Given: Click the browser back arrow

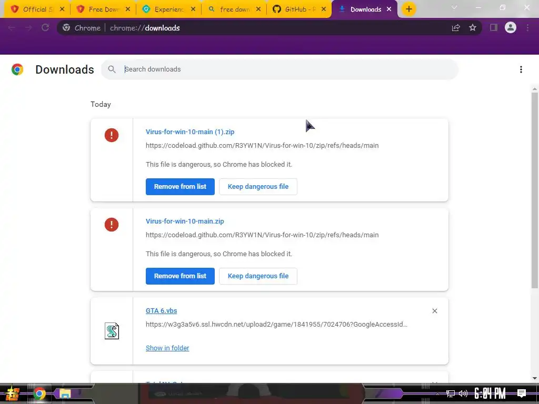Looking at the screenshot, I should pos(12,28).
